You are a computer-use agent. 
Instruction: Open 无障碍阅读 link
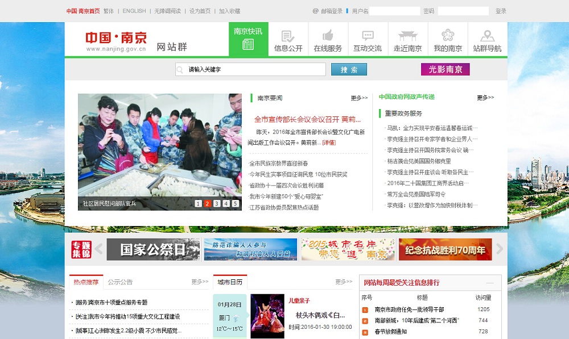coord(167,11)
